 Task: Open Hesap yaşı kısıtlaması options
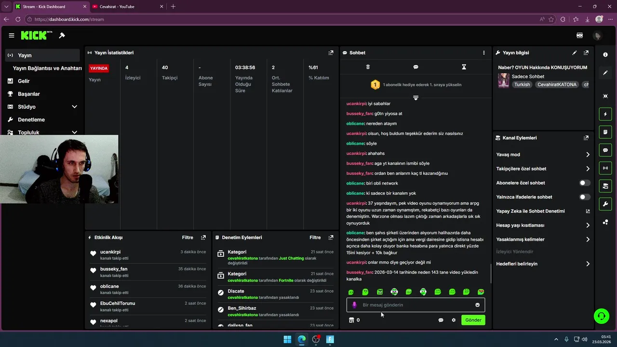pos(543,226)
